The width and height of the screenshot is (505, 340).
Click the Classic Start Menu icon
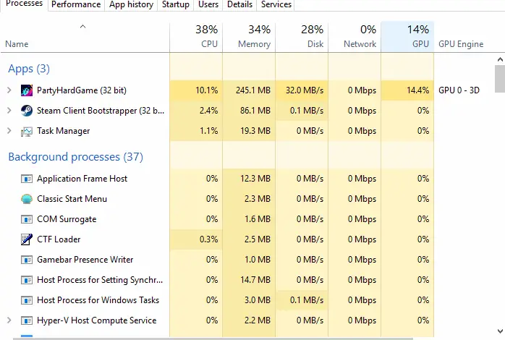[x=27, y=199]
